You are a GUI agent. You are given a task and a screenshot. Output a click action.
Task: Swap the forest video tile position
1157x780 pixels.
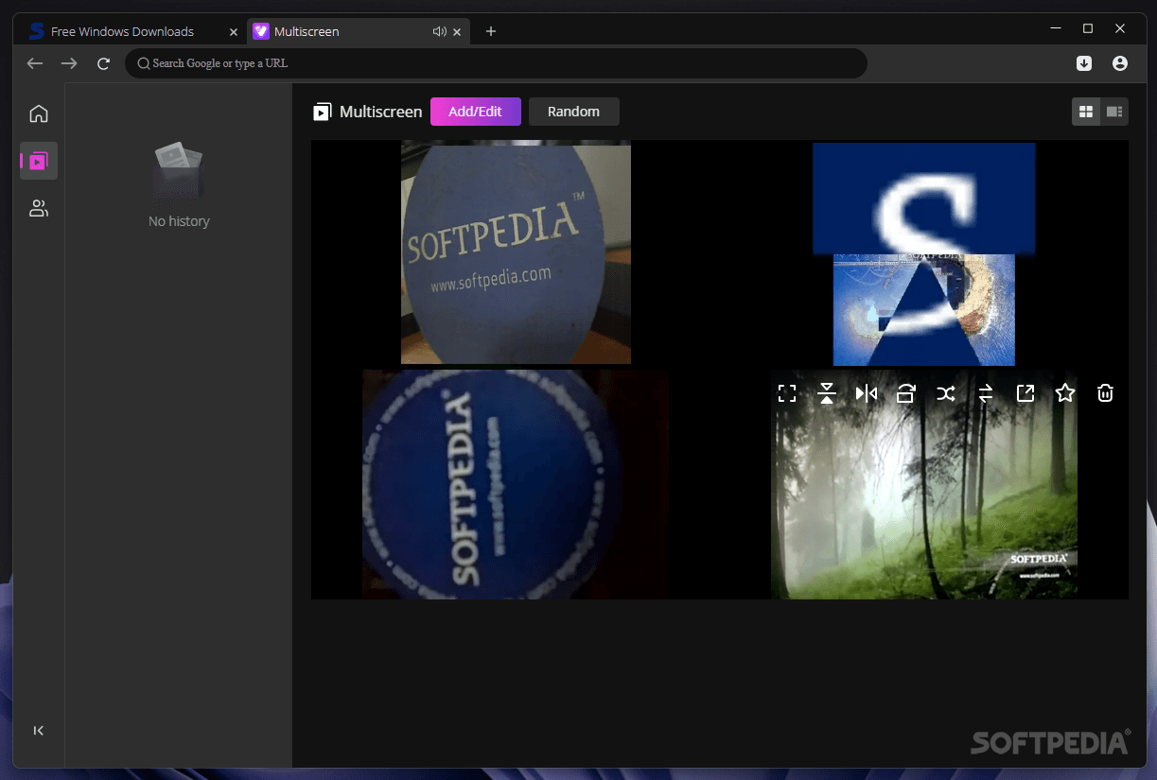985,393
